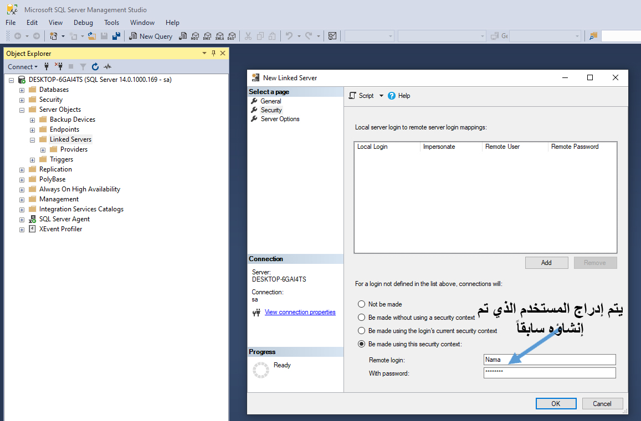The image size is (641, 421).
Task: Open the Object Explorer window position dropdown
Action: (x=204, y=53)
